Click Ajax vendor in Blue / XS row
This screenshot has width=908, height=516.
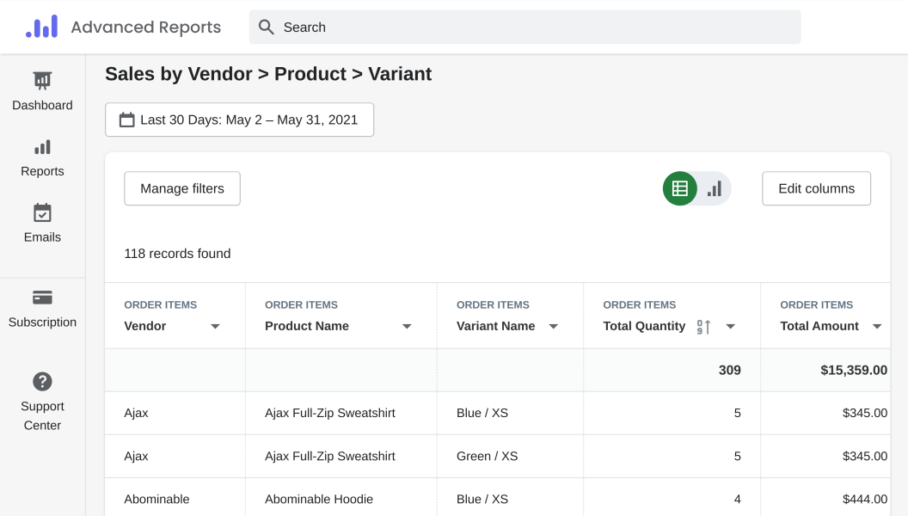click(136, 413)
